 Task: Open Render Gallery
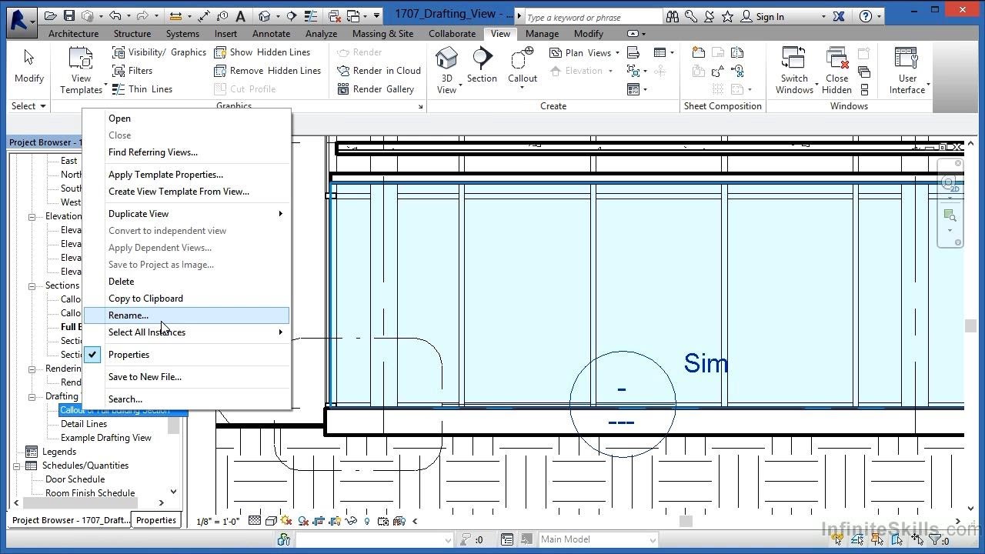[376, 89]
